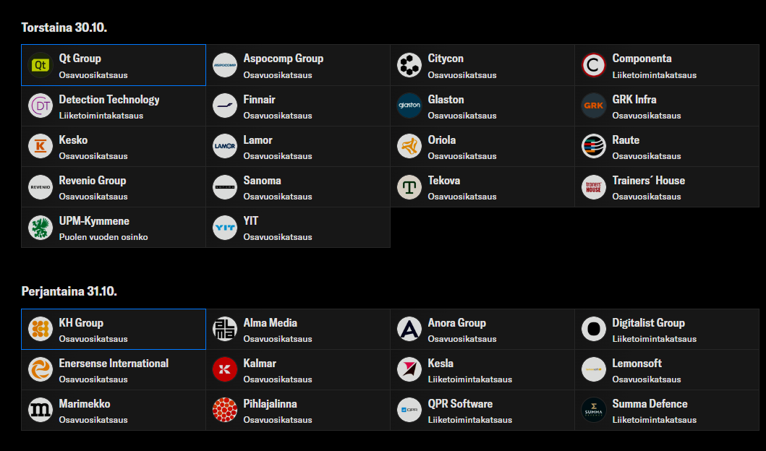
Task: Select the KH Group highlighted card
Action: pos(114,329)
